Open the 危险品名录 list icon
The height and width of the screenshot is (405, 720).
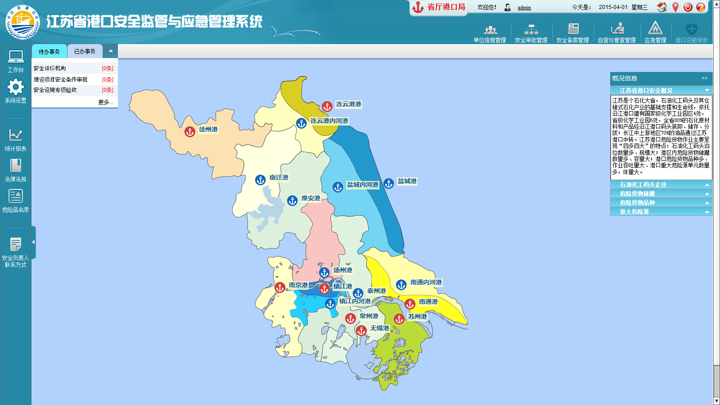click(x=16, y=196)
